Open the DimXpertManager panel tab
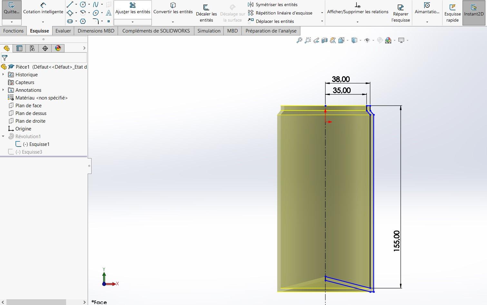The height and width of the screenshot is (305, 487). 45,48
